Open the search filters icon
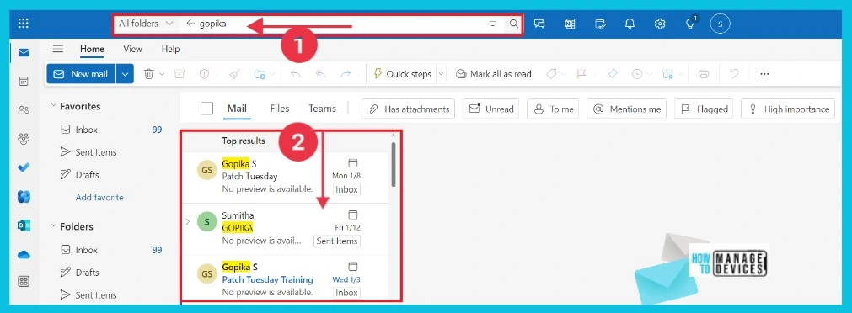 (x=493, y=24)
